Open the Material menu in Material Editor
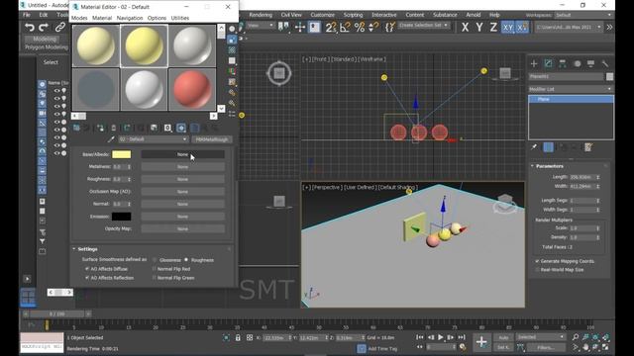634x356 pixels. (102, 18)
